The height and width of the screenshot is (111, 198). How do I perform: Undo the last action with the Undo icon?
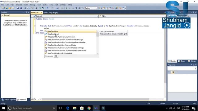[x=47, y=8]
